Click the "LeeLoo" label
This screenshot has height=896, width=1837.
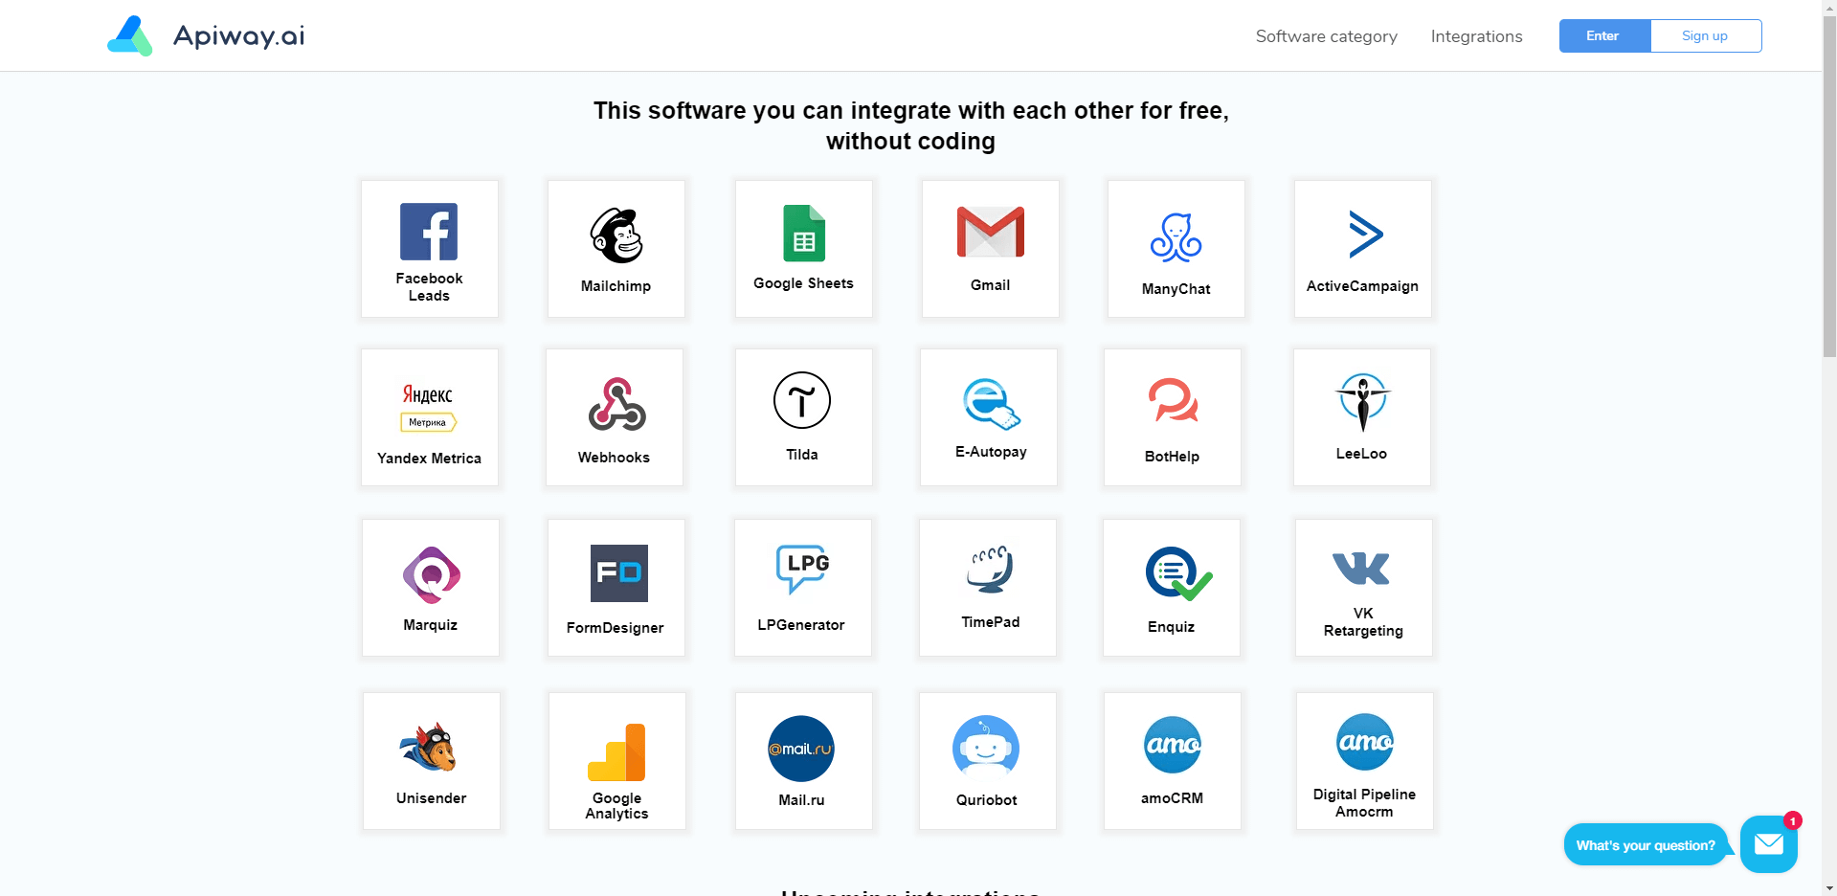[x=1361, y=454]
